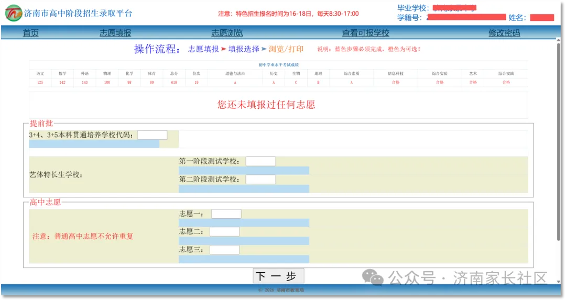This screenshot has width=566, height=301.
Task: Click the 位次 rank value 19
Action: point(197,83)
